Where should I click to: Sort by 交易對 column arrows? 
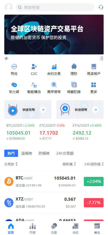pyautogui.click(x=17, y=164)
